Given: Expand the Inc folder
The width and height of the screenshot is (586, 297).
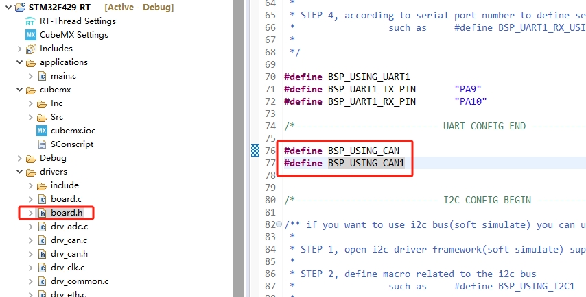Looking at the screenshot, I should [31, 103].
